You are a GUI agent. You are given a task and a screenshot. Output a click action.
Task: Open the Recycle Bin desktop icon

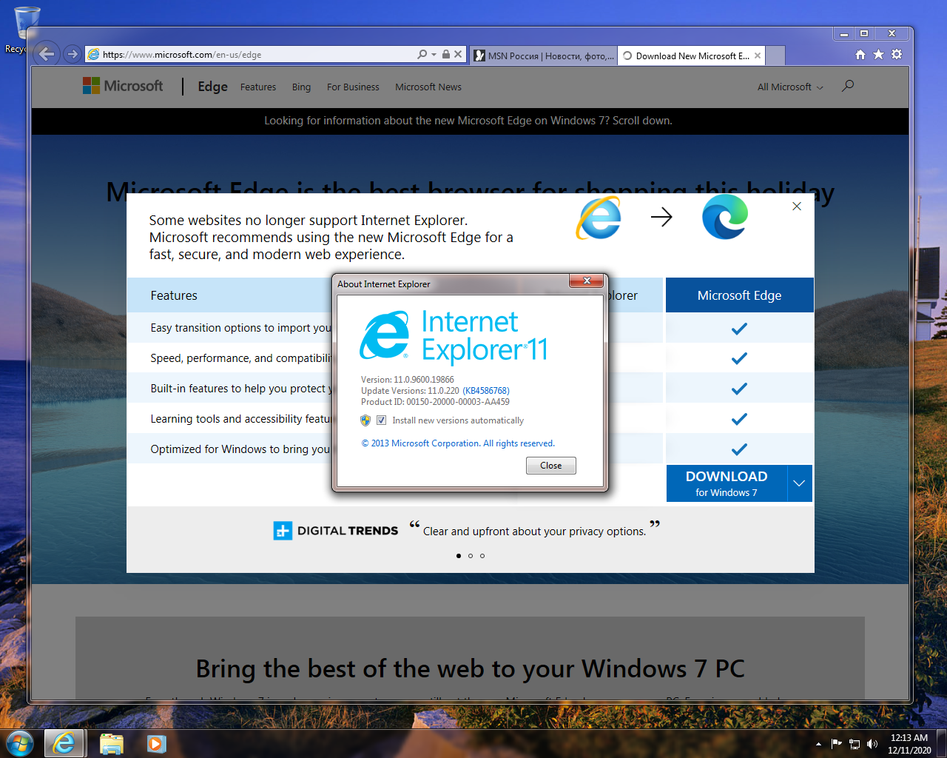[25, 28]
